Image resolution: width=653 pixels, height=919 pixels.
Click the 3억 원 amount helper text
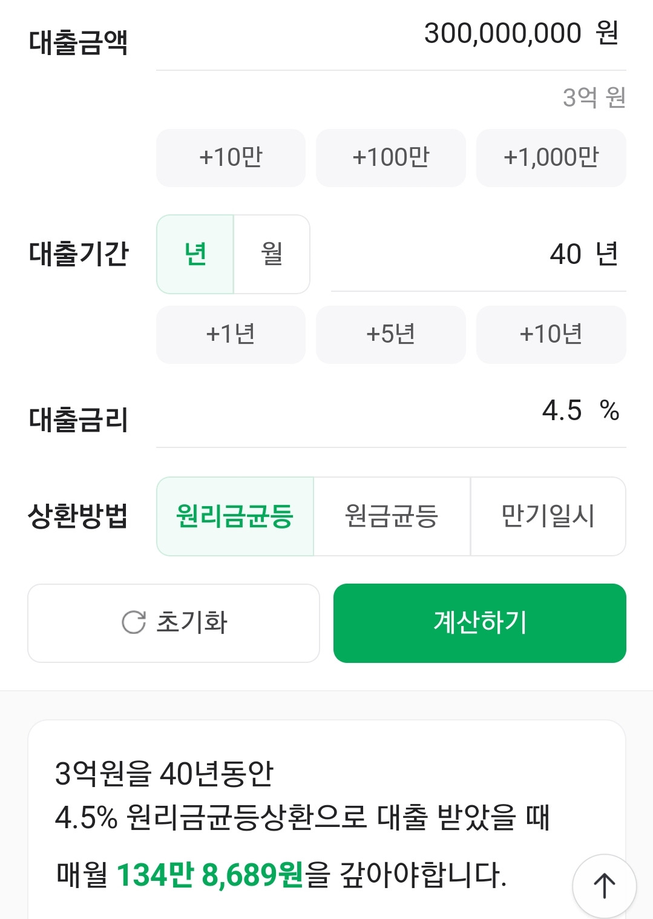pos(594,97)
